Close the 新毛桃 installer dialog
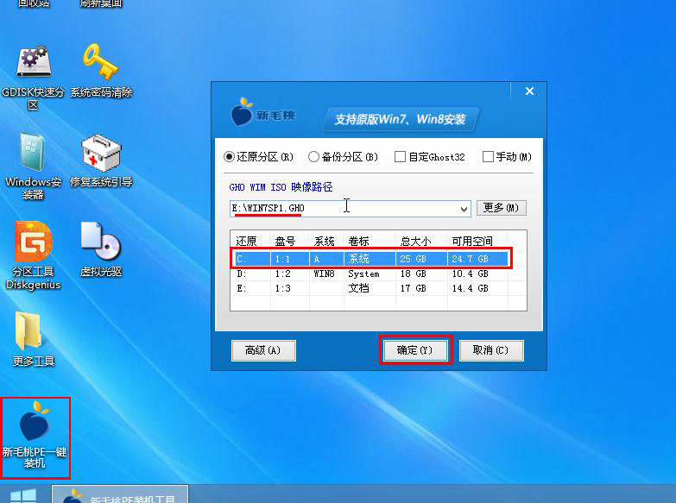This screenshot has width=676, height=503. tap(530, 91)
